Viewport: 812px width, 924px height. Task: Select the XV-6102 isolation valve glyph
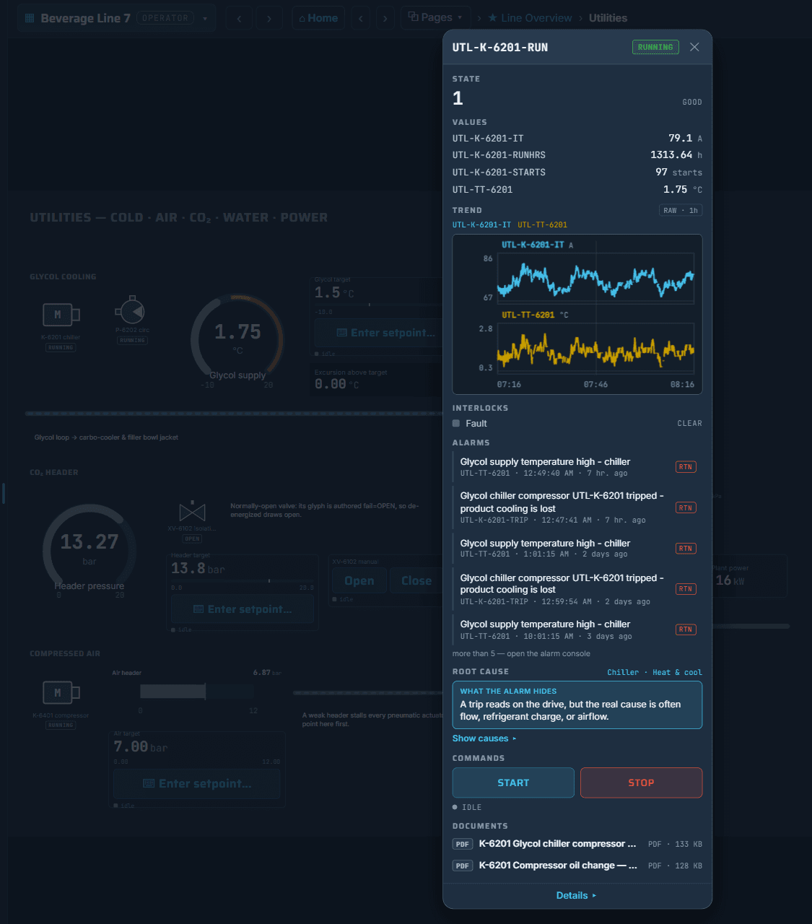192,512
